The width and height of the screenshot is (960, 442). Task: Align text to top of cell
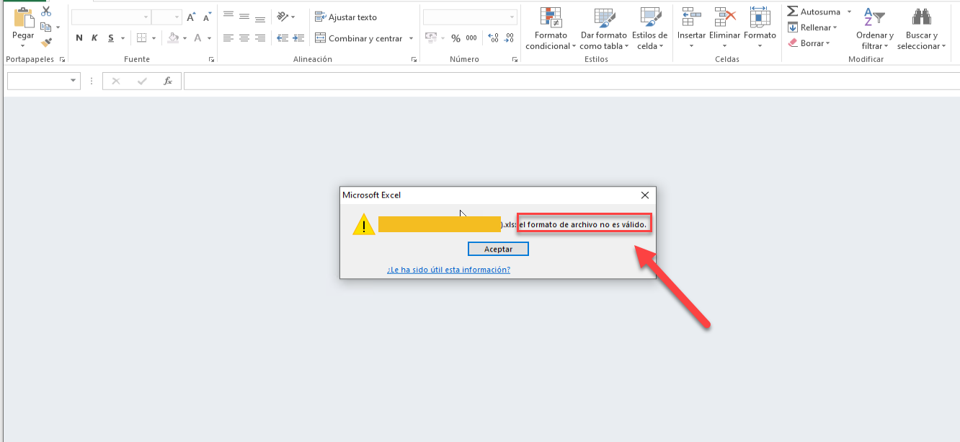pos(228,16)
